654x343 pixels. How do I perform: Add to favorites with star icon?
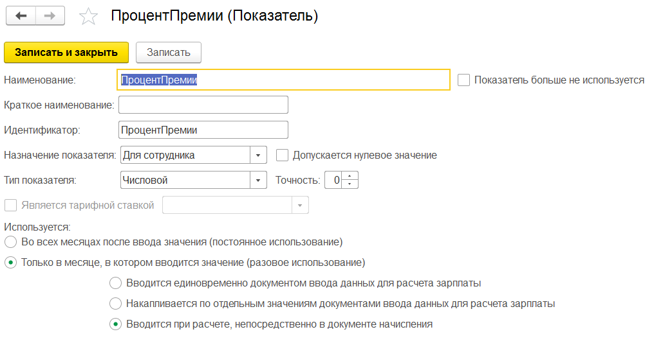coord(88,17)
